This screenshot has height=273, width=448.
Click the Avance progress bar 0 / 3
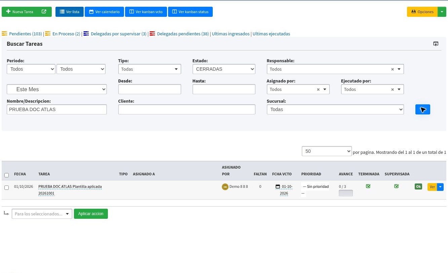coord(346,193)
